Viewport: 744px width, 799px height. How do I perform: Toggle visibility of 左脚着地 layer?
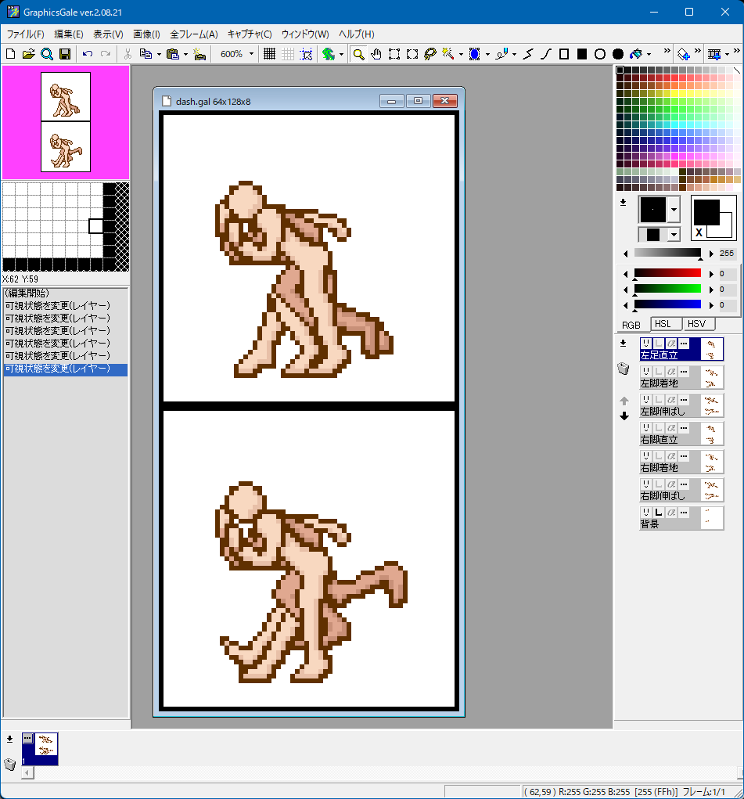(646, 372)
